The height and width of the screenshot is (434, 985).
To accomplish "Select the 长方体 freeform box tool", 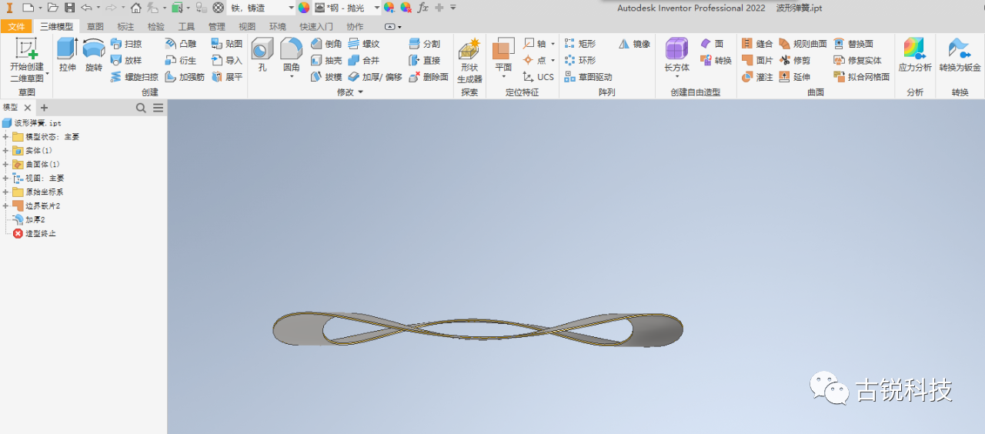I will click(676, 58).
